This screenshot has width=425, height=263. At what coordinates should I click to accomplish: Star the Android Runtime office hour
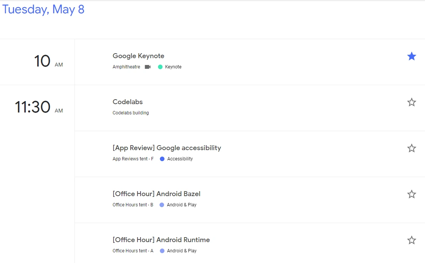click(x=411, y=240)
